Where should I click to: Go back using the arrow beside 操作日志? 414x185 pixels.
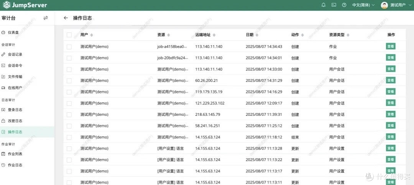point(66,18)
